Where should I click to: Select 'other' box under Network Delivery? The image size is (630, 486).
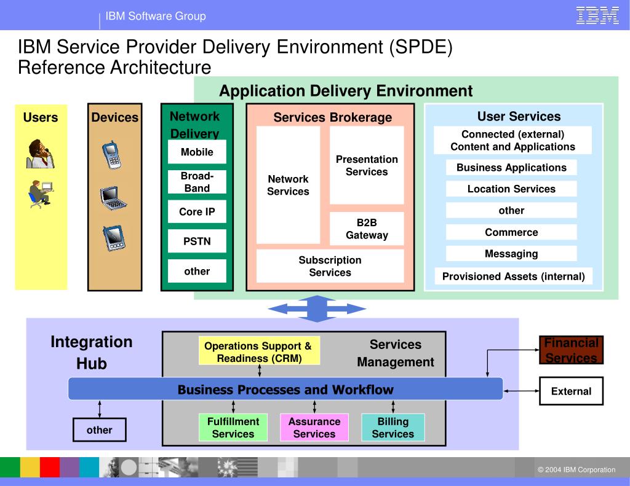pyautogui.click(x=197, y=271)
